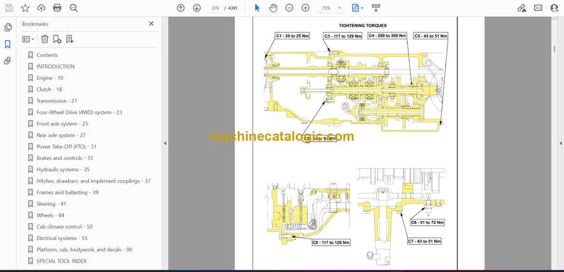Click the C4 - 280 to 309 Nm label
The image size is (564, 272).
point(387,36)
